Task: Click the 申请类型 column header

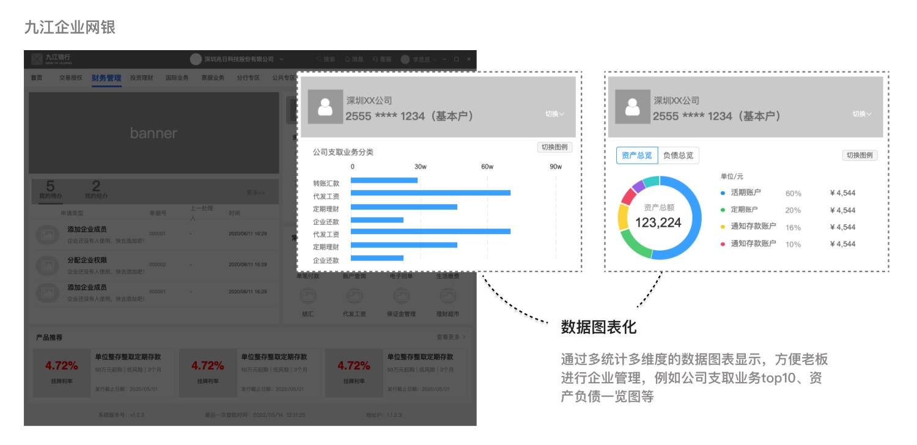Action: (72, 213)
